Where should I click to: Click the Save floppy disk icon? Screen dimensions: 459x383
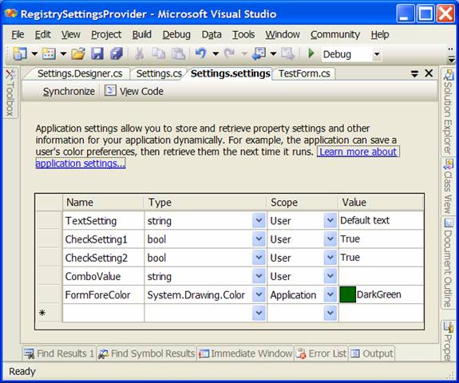(x=97, y=53)
